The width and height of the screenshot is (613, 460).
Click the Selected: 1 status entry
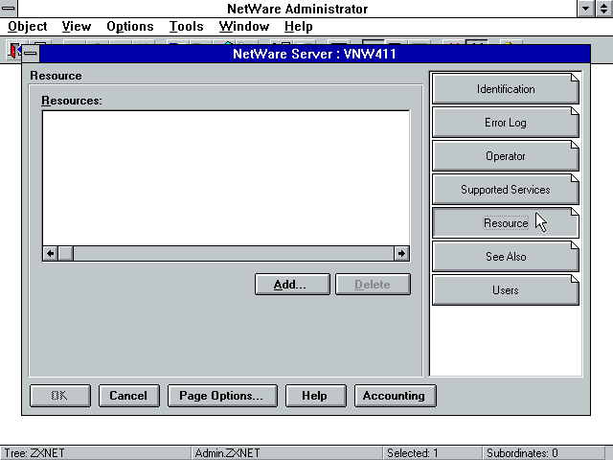432,453
